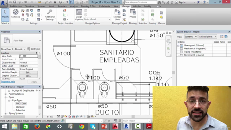This screenshot has width=231, height=130.
Task: Toggle Shadows in view control bar
Action: point(70,116)
